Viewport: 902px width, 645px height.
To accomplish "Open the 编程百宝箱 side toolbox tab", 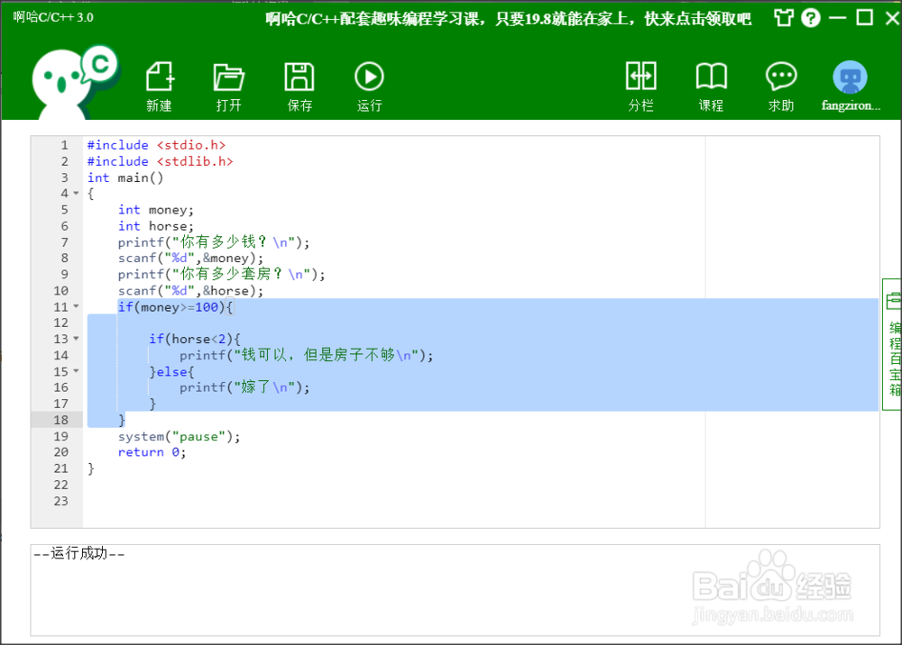I will pos(893,345).
